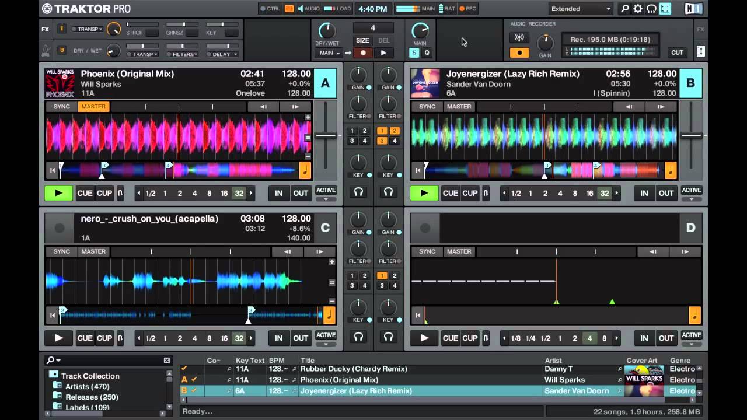Open the browser search options dropdown arrow
747x420 pixels.
tap(58, 360)
